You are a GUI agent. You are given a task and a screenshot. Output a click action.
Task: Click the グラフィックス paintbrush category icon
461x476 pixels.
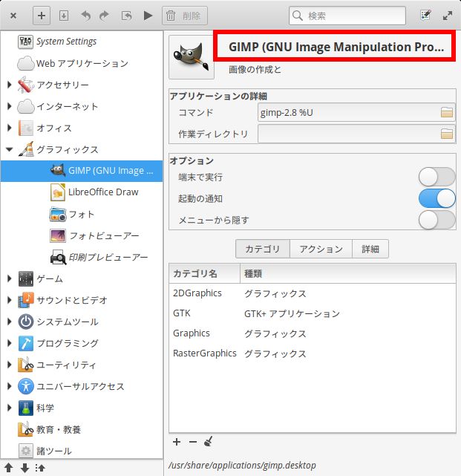[x=26, y=149]
